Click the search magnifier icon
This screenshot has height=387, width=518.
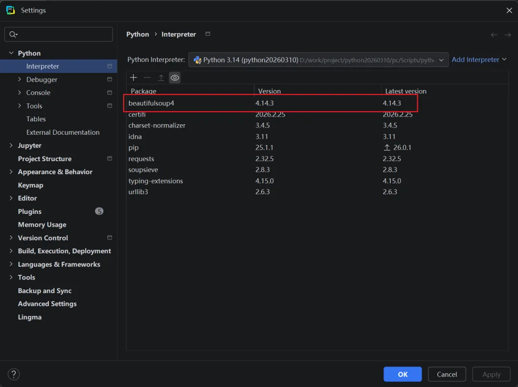[x=13, y=35]
